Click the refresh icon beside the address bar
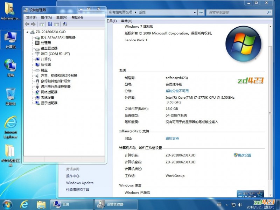Image resolution: width=280 pixels, height=210 pixels. coord(201,13)
